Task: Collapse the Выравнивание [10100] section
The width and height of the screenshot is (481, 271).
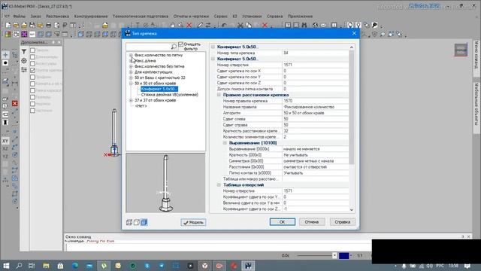Action: pyautogui.click(x=225, y=143)
